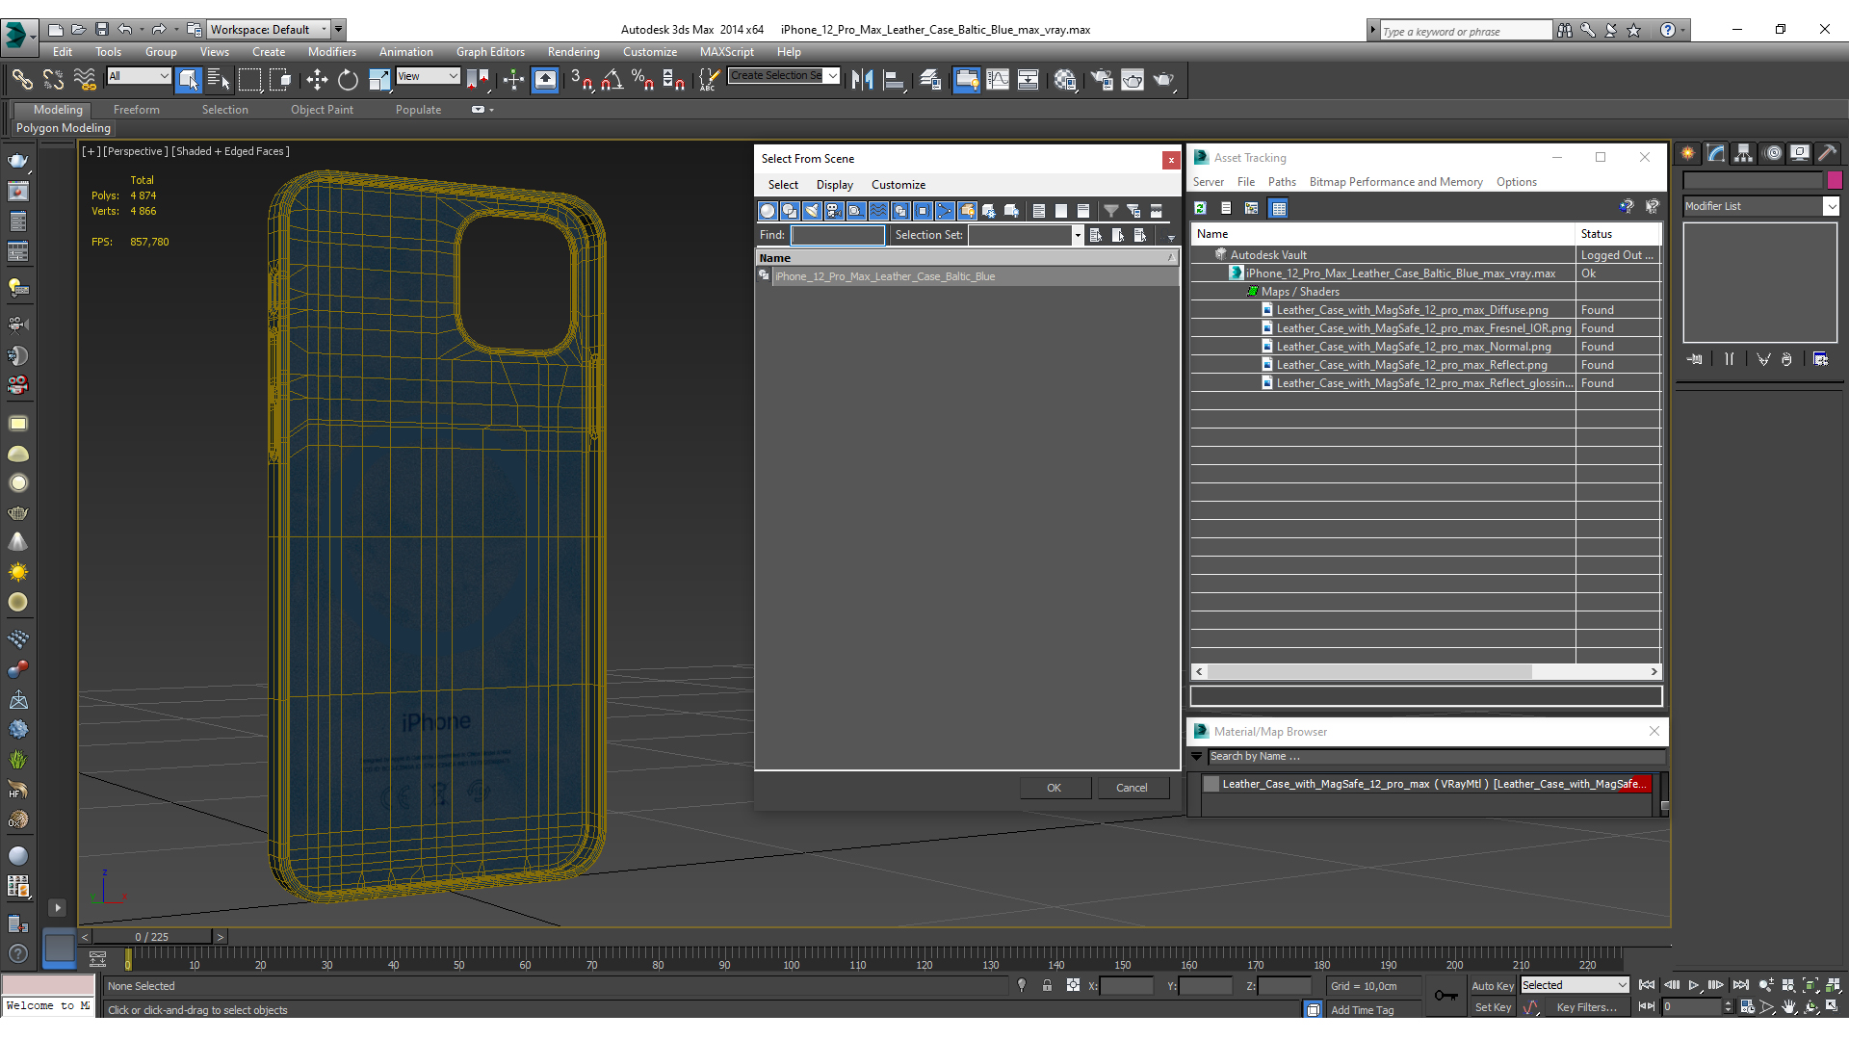1849x1040 pixels.
Task: Activate Select and Rotate tool
Action: point(348,80)
